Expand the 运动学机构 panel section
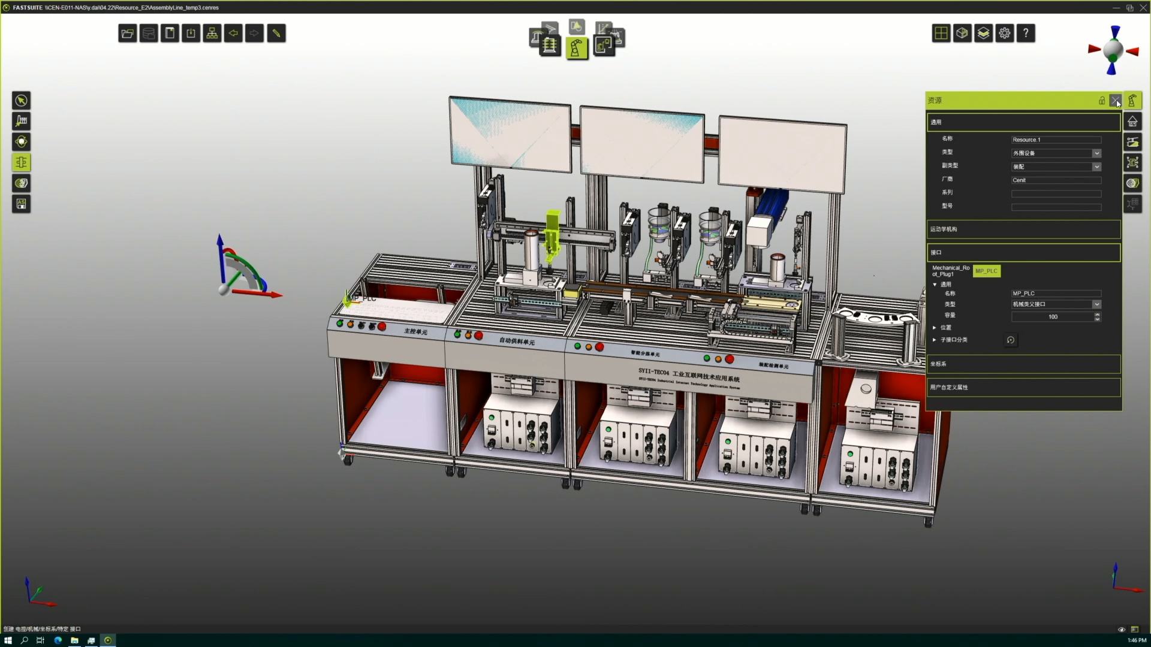 pyautogui.click(x=1023, y=229)
